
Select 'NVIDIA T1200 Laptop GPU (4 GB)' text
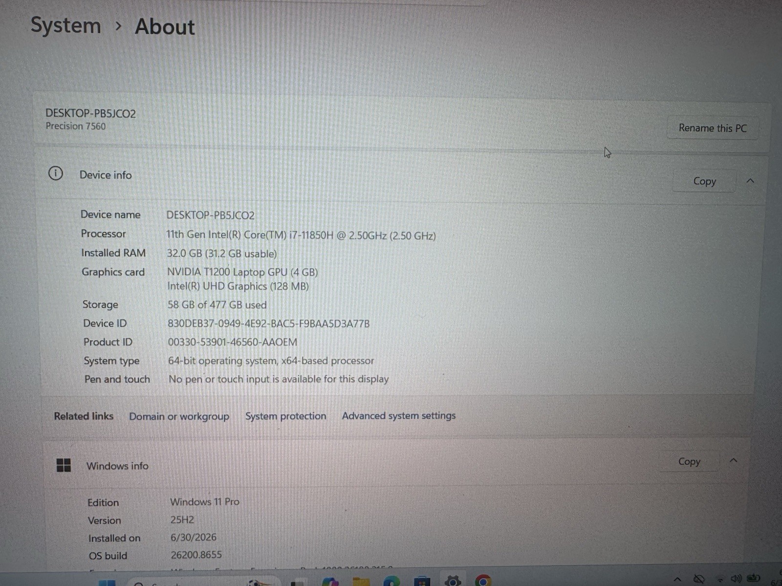242,272
